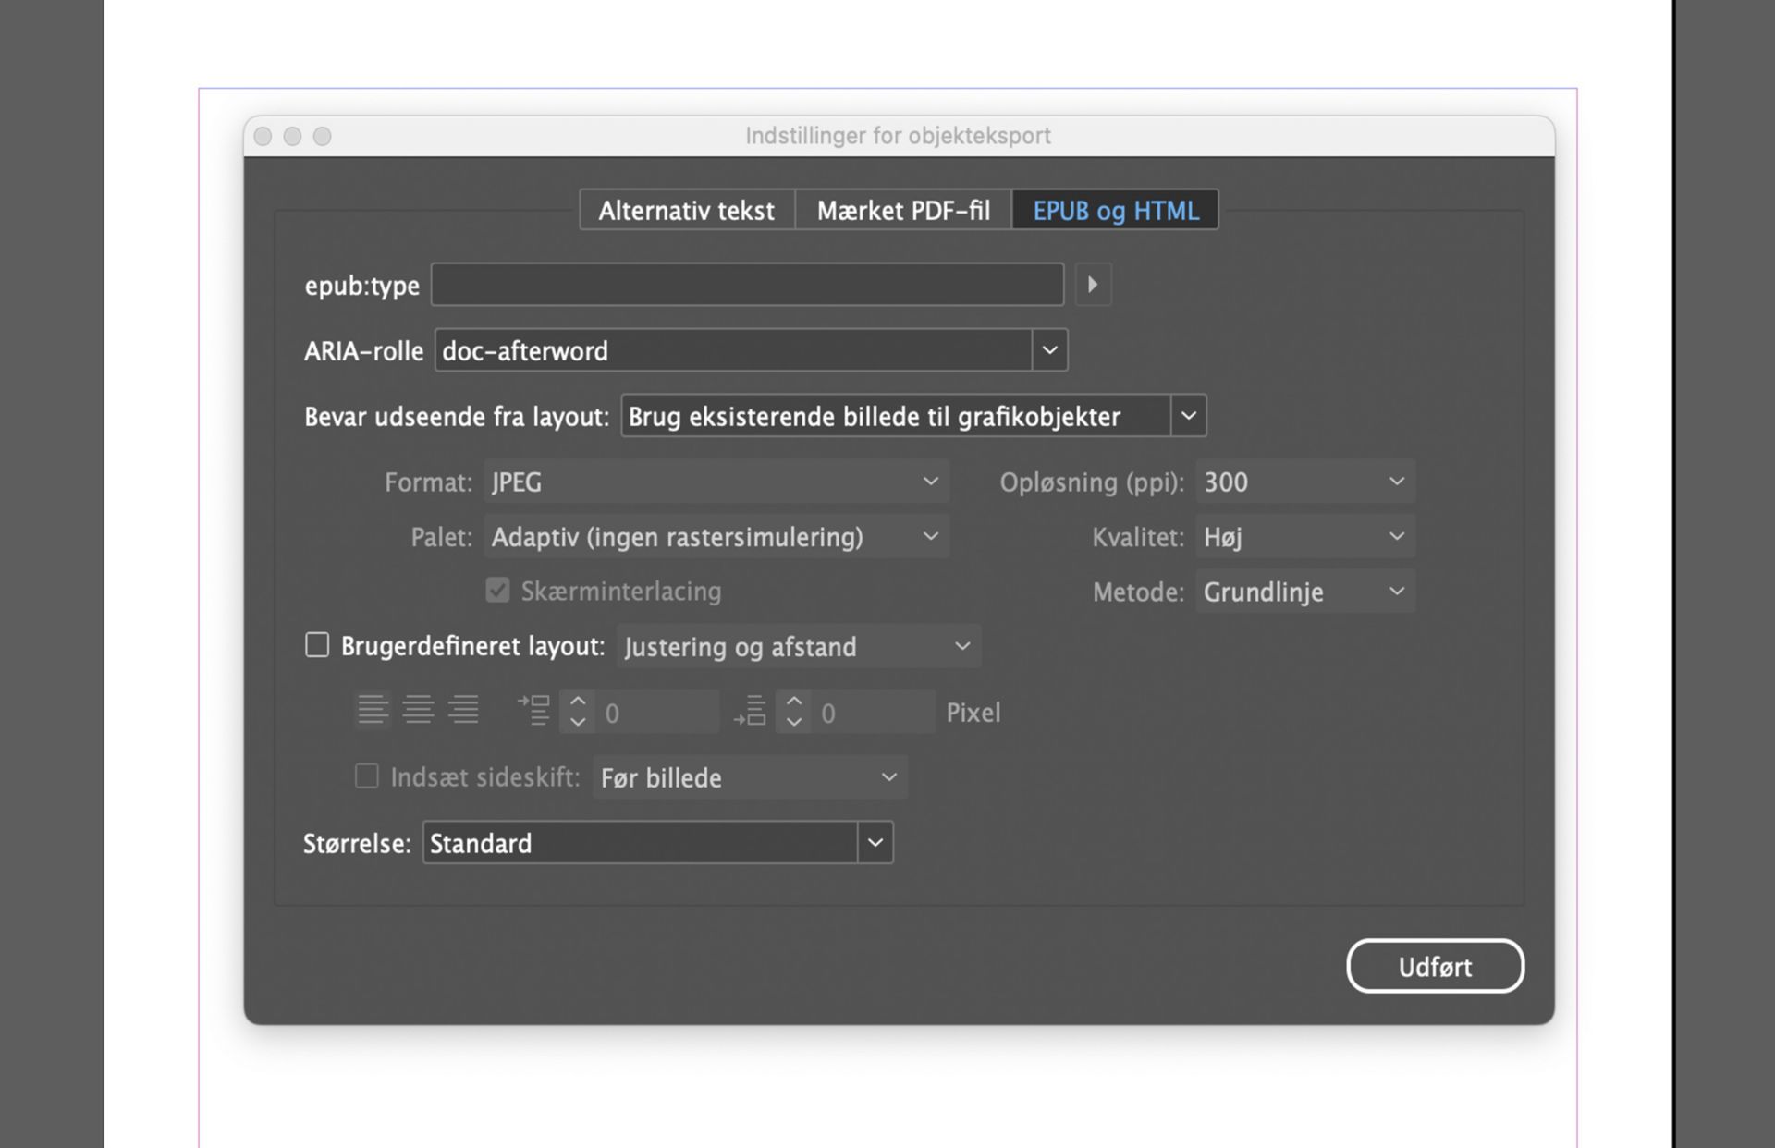The width and height of the screenshot is (1775, 1148).
Task: Click the space-before-image icon
Action: point(533,709)
